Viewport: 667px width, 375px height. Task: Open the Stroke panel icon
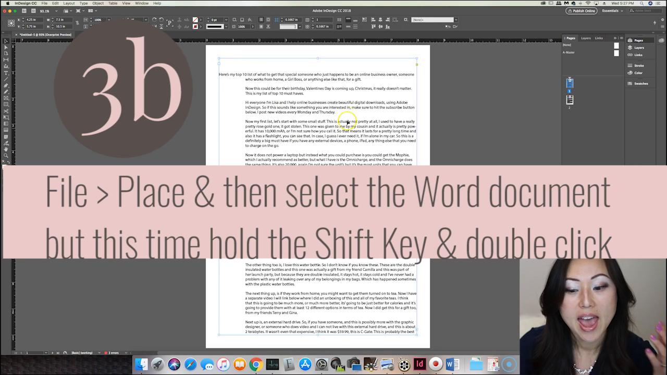coord(638,66)
